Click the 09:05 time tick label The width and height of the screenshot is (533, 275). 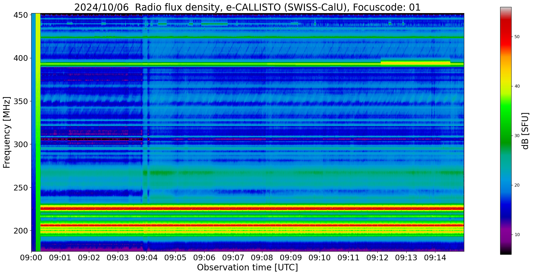(x=176, y=258)
